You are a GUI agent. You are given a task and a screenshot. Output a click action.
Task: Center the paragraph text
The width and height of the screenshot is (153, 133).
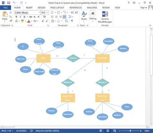[x=56, y=17]
